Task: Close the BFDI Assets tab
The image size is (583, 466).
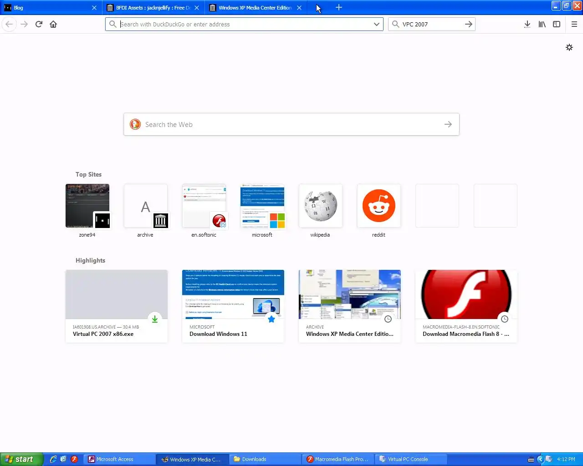Action: [197, 8]
